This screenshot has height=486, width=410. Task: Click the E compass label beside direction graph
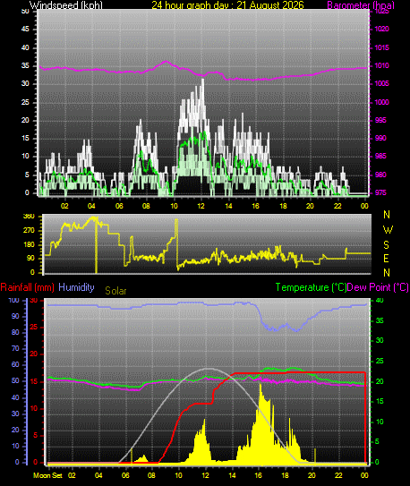tap(386, 258)
